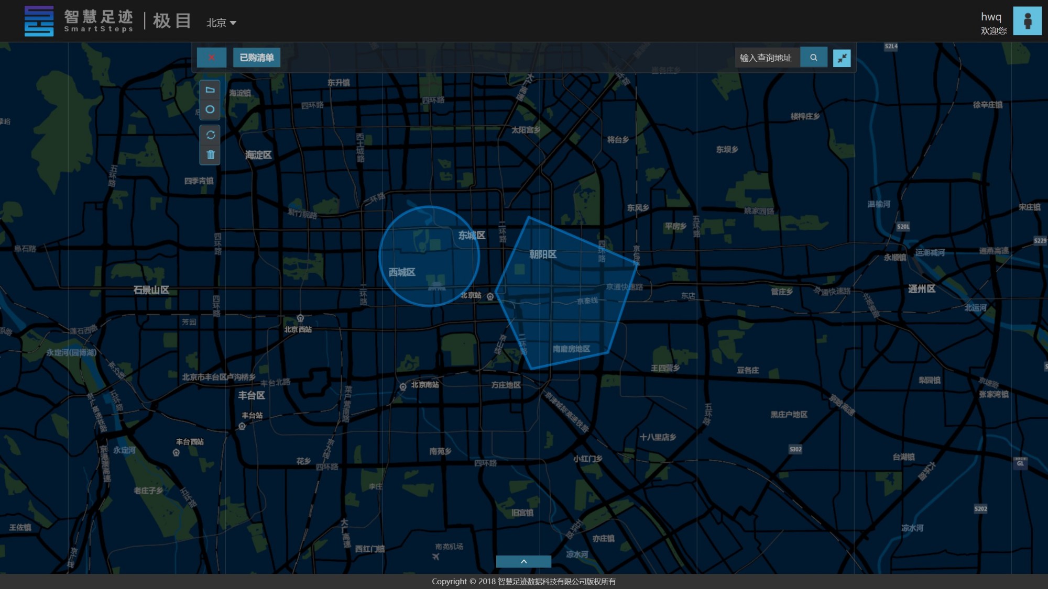Screen dimensions: 1048x589
Task: Click the 极目 product title
Action: [x=171, y=21]
